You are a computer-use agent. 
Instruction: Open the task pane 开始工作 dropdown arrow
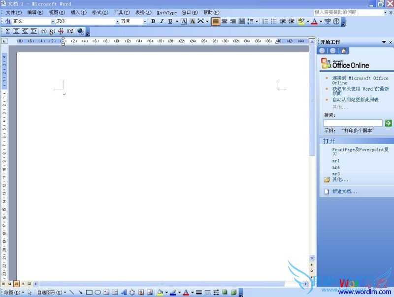click(x=384, y=42)
